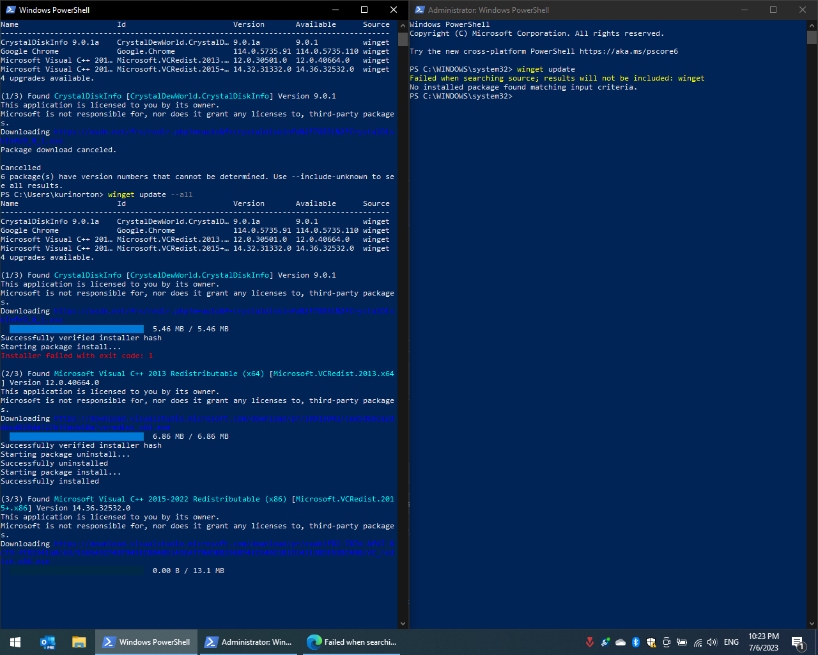Open Edge 'Failed when searchi...' taskbar window
This screenshot has height=655, width=818.
click(x=351, y=642)
